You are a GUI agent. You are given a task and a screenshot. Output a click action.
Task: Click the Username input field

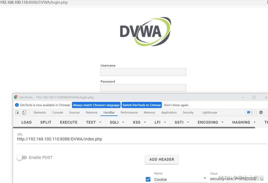click(143, 72)
